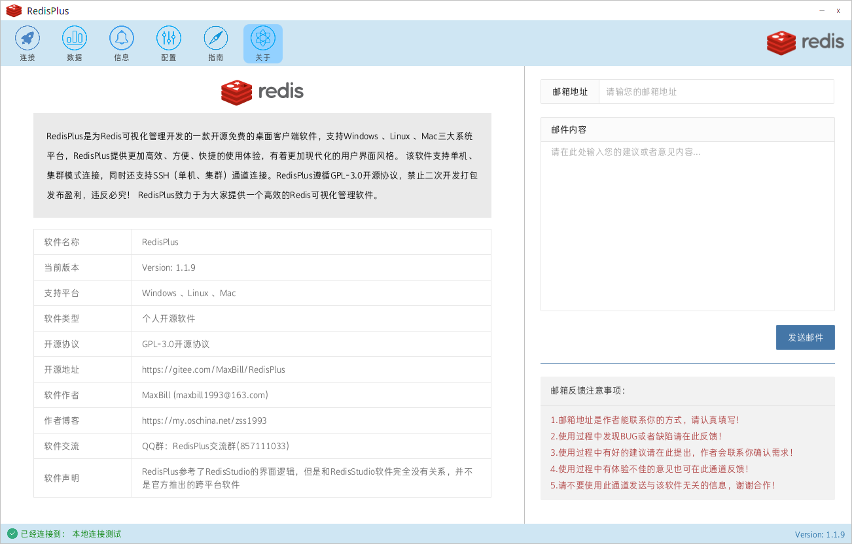Viewport: 852px width, 544px height.
Task: Click the Version: 1.1.9 table value
Action: [169, 267]
